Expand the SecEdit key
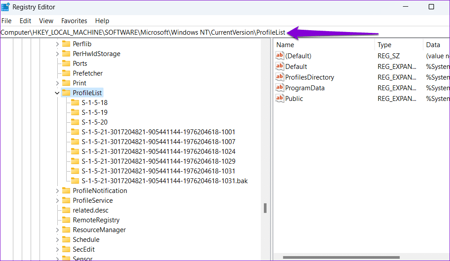This screenshot has width=450, height=261. tap(57, 249)
